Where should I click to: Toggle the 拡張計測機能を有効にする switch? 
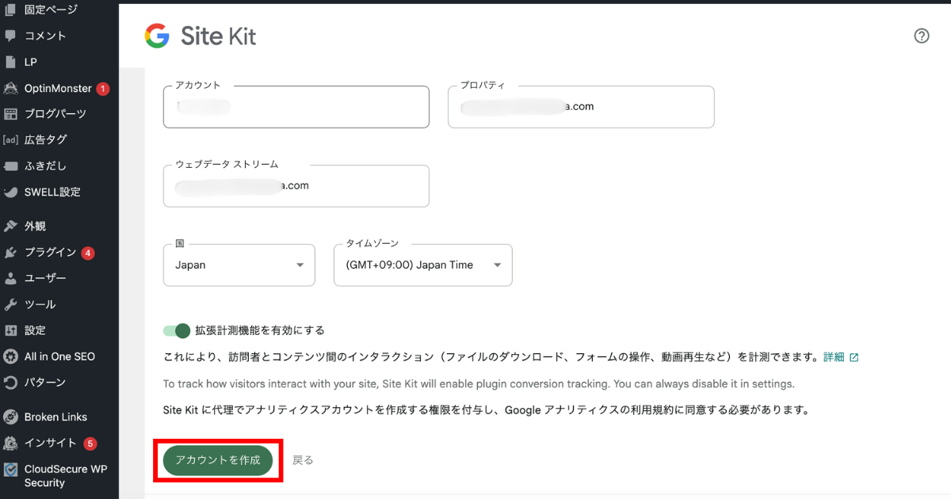[177, 330]
